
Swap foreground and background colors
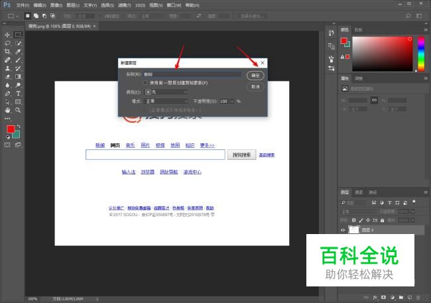pos(19,126)
